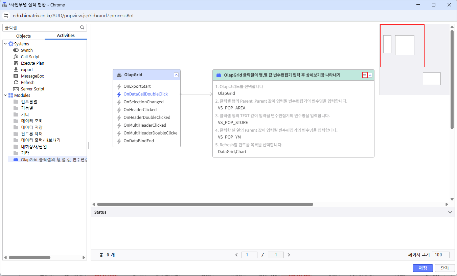457x276 pixels.
Task: Open the module block settings icon
Action: 365,75
